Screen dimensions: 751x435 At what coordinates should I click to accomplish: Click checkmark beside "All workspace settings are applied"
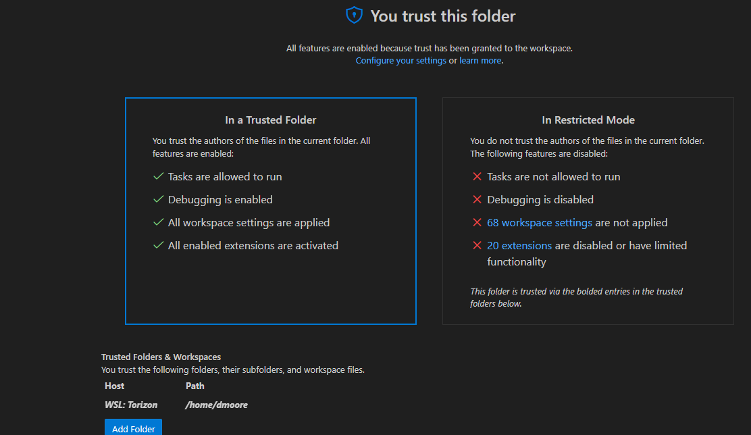tap(159, 223)
